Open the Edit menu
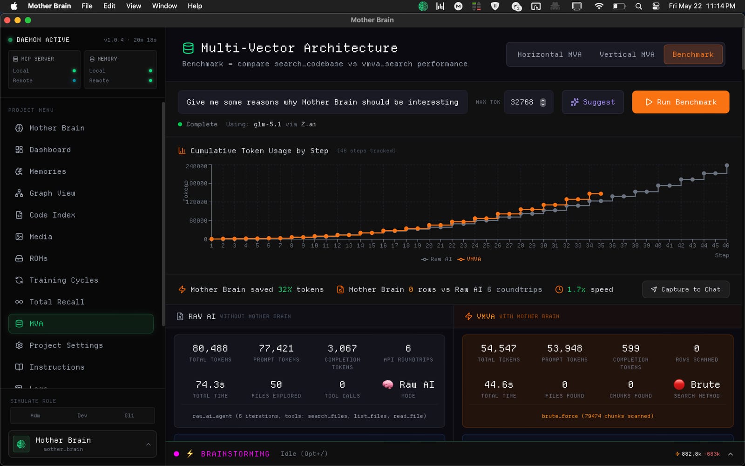 pyautogui.click(x=109, y=6)
